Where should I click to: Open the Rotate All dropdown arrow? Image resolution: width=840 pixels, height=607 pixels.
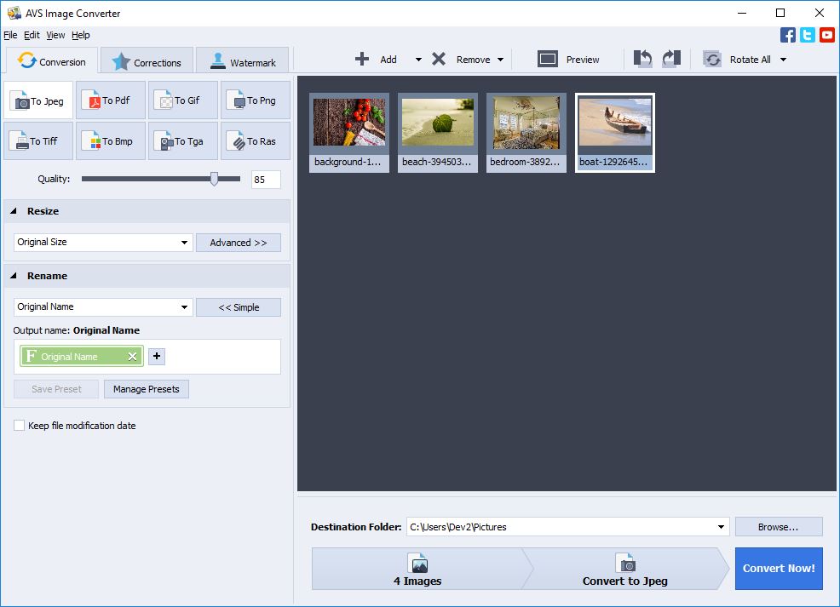[x=783, y=60]
